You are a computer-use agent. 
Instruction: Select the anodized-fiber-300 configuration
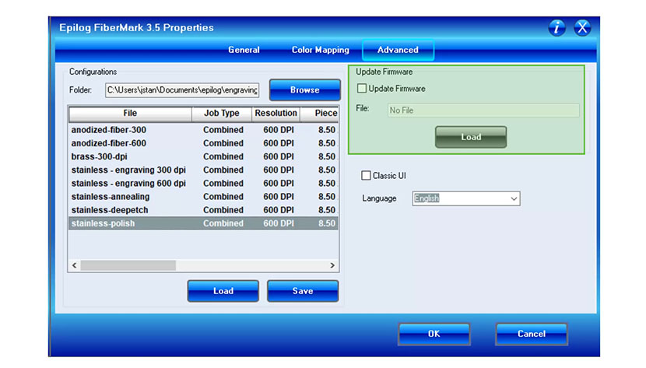(x=109, y=130)
